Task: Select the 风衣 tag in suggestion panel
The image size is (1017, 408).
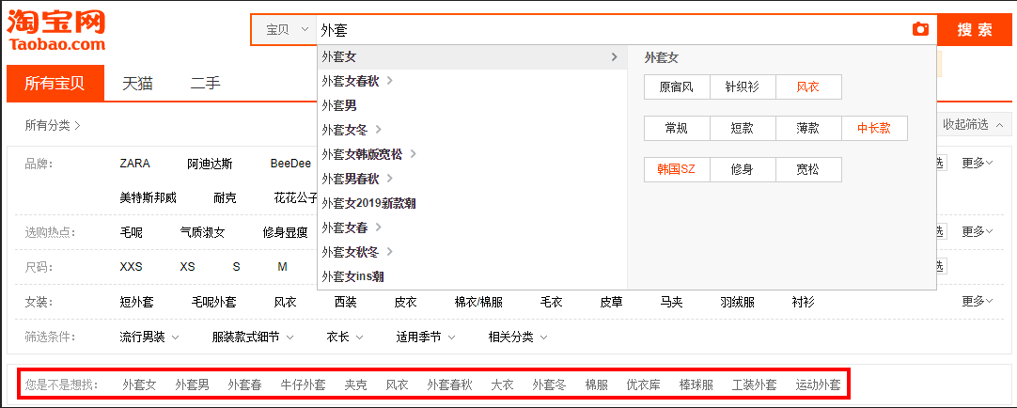Action: 808,86
